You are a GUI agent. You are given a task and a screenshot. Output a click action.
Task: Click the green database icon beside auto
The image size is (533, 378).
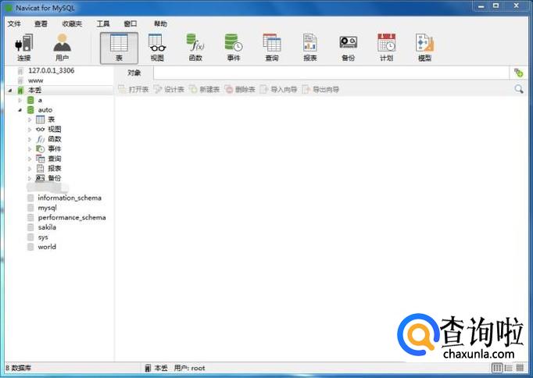(30, 109)
